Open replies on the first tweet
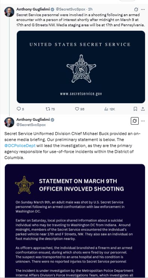This screenshot has width=148, height=278. pos(20,109)
